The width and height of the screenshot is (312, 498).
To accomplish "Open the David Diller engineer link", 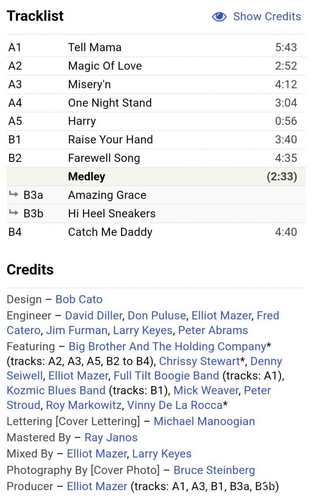I will tap(94, 316).
